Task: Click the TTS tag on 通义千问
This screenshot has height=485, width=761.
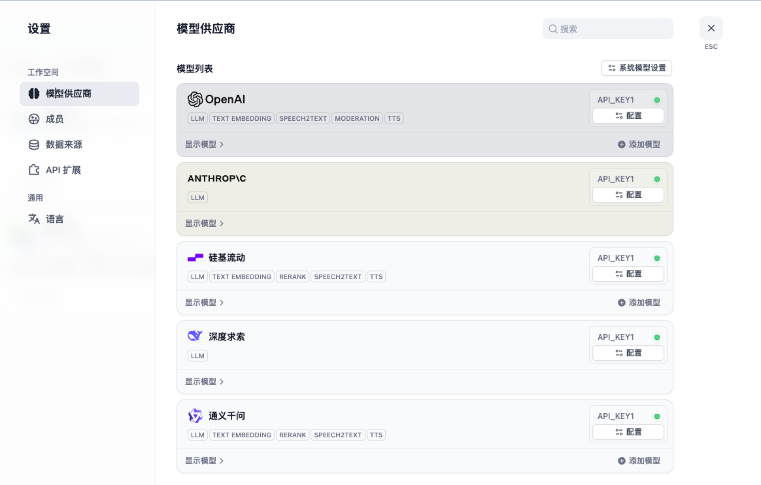Action: [x=376, y=435]
